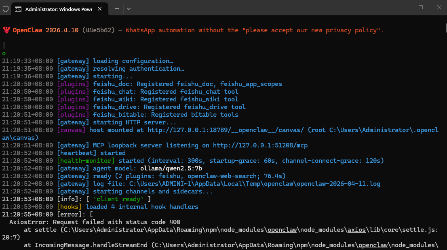Click the WhatsApp automation tagline text
The height and width of the screenshot is (250, 447).
click(255, 30)
